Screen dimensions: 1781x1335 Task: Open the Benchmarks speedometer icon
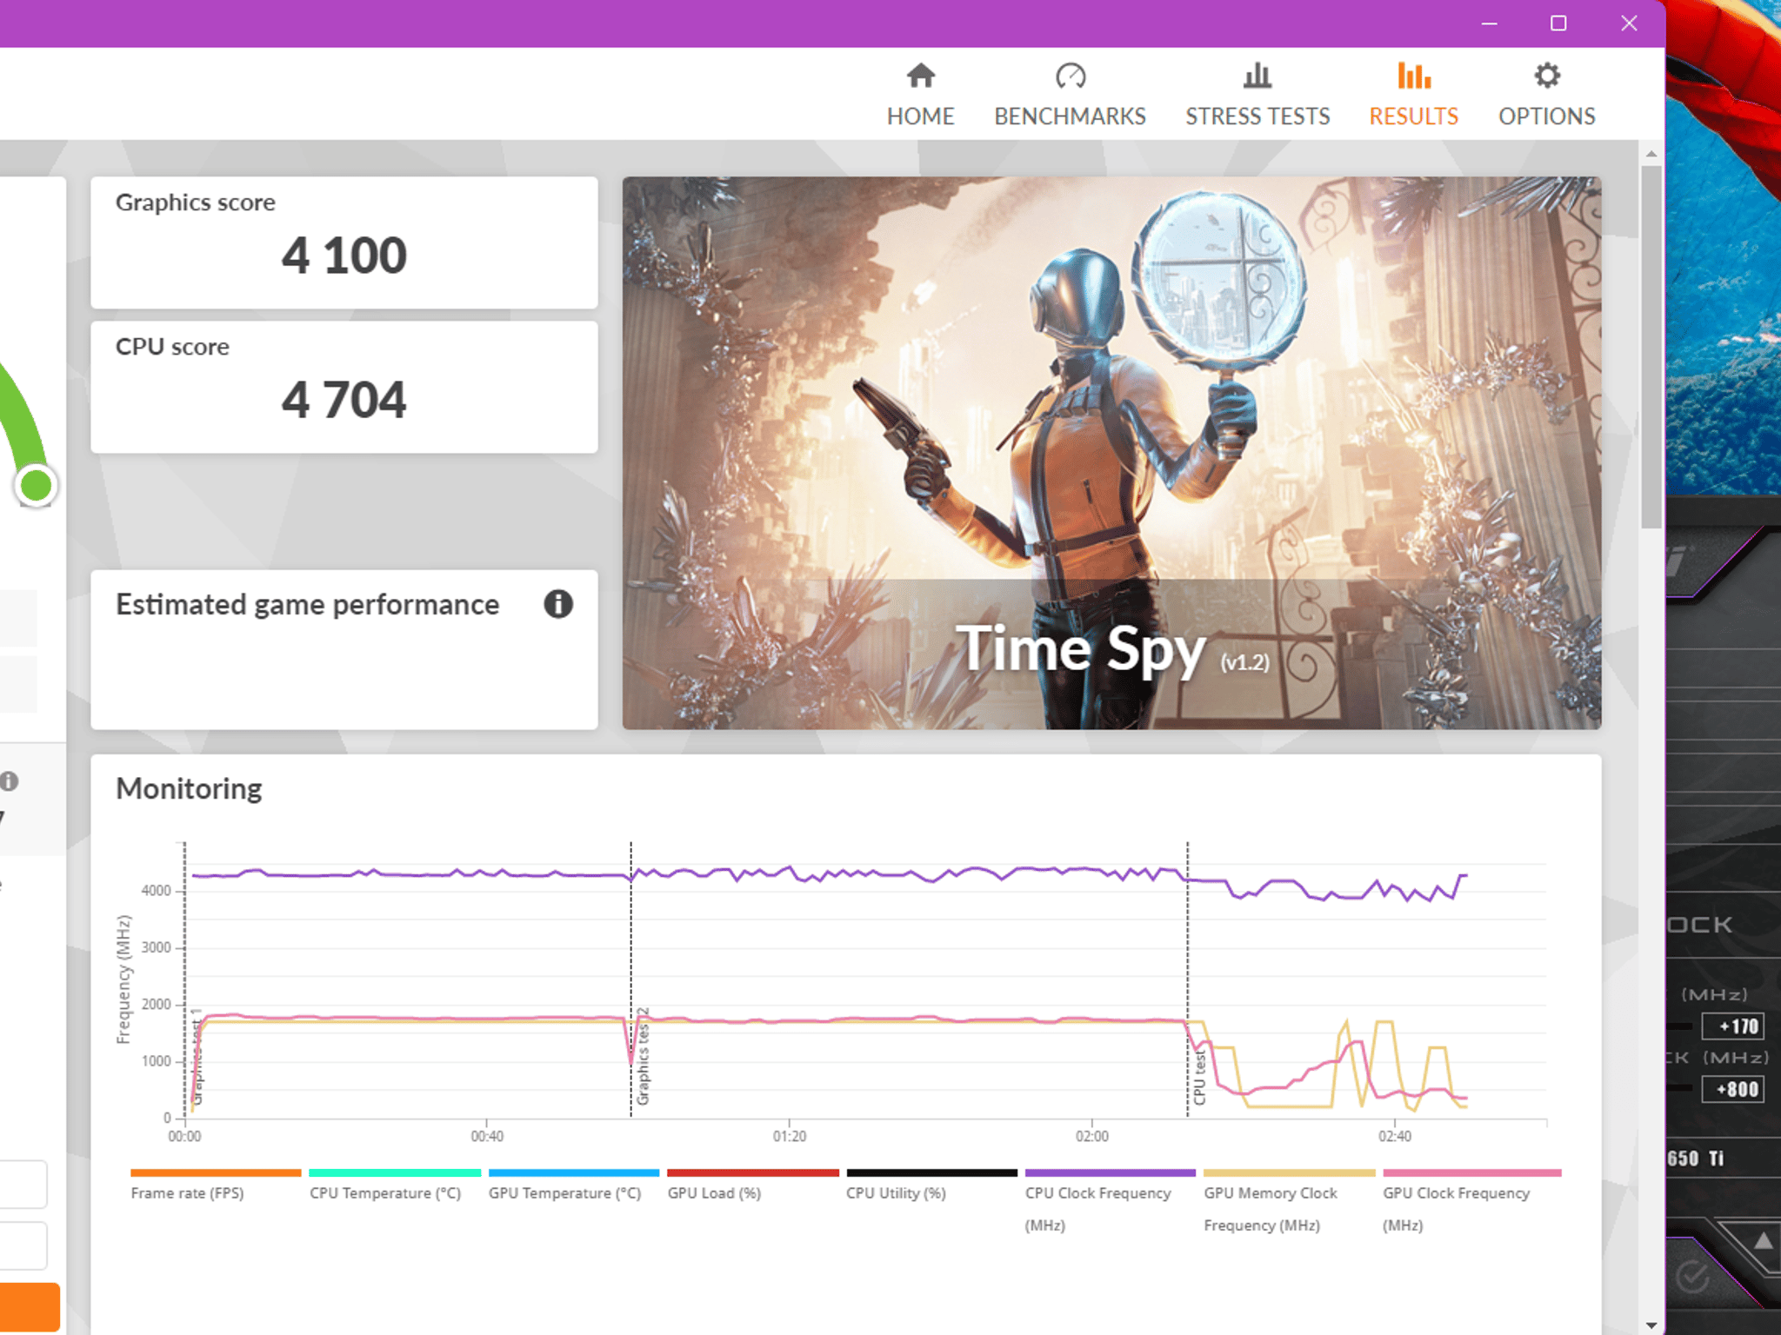[1070, 76]
